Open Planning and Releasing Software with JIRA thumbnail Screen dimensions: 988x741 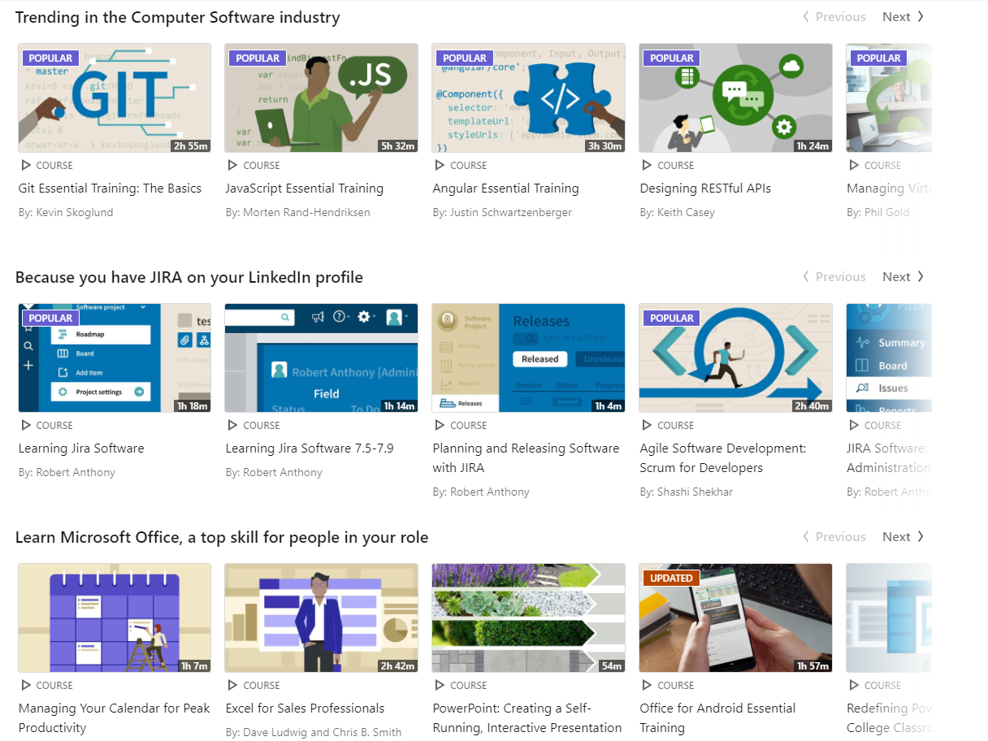(x=529, y=358)
